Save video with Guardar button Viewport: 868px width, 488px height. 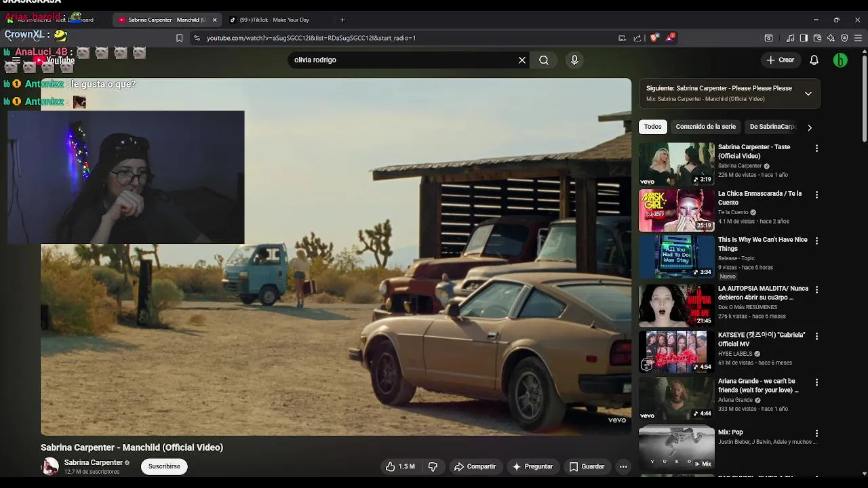587,466
